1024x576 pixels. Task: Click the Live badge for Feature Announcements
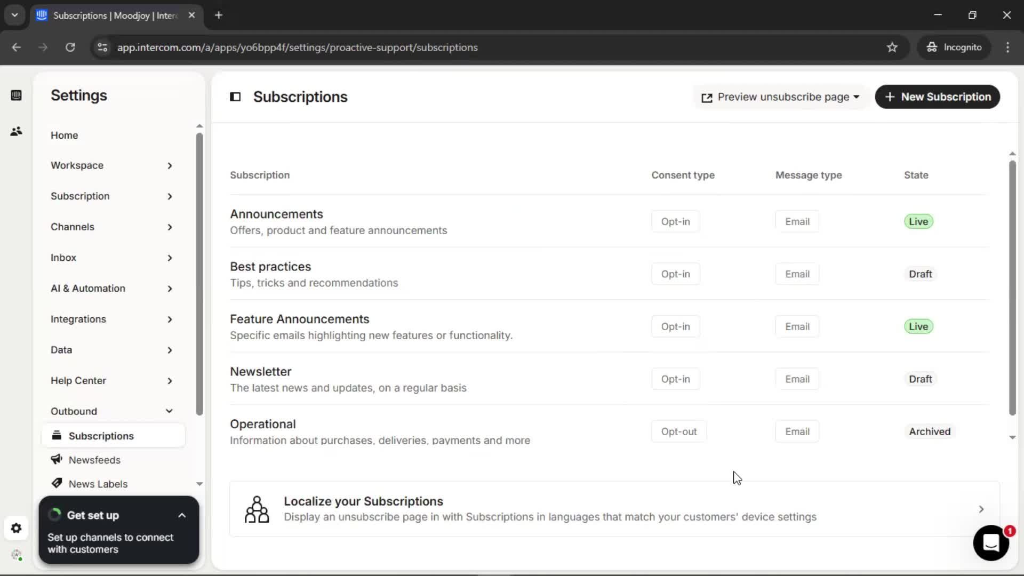[x=918, y=326]
